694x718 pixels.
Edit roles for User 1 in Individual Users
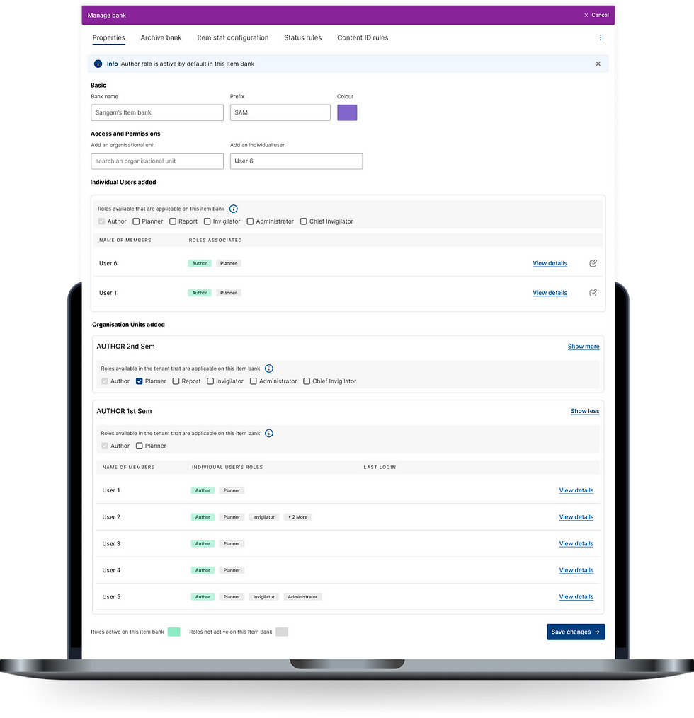point(593,293)
